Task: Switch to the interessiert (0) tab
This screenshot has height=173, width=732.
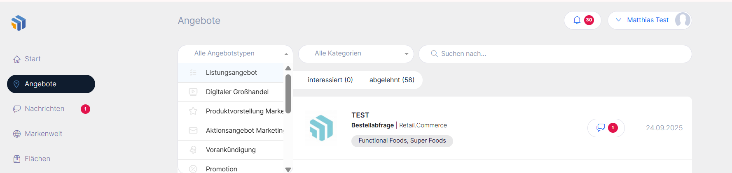Action: click(330, 80)
